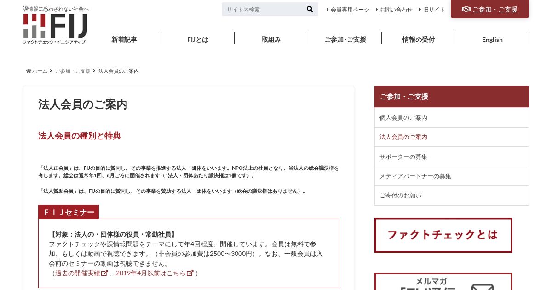Open メディアパートナーの募集 sidebar item
Screen dimensions: 552x290
pos(452,176)
